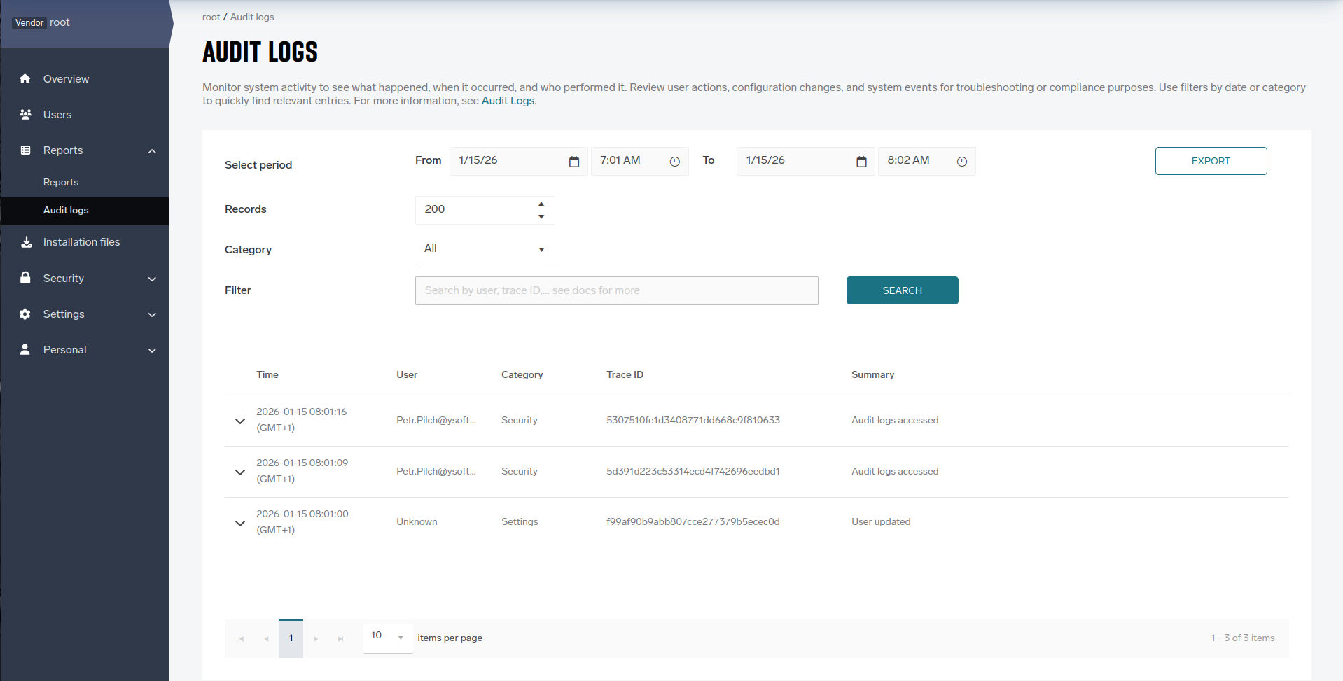Open the To time clock picker icon
This screenshot has height=681, width=1343.
(961, 162)
